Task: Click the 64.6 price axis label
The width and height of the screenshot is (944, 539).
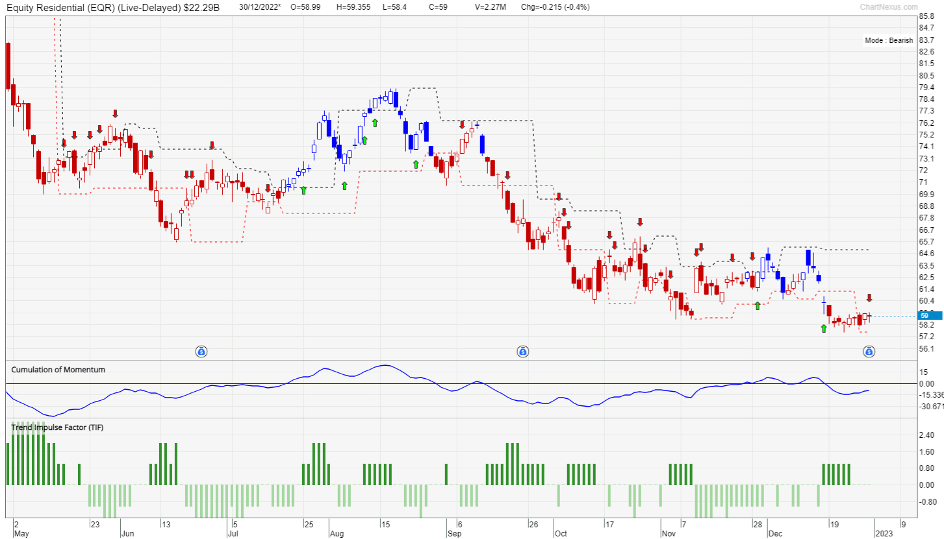Action: tap(926, 253)
